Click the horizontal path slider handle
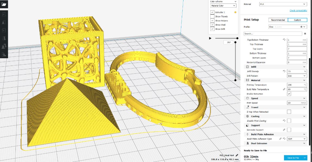This screenshot has height=162, width=312. [237, 38]
